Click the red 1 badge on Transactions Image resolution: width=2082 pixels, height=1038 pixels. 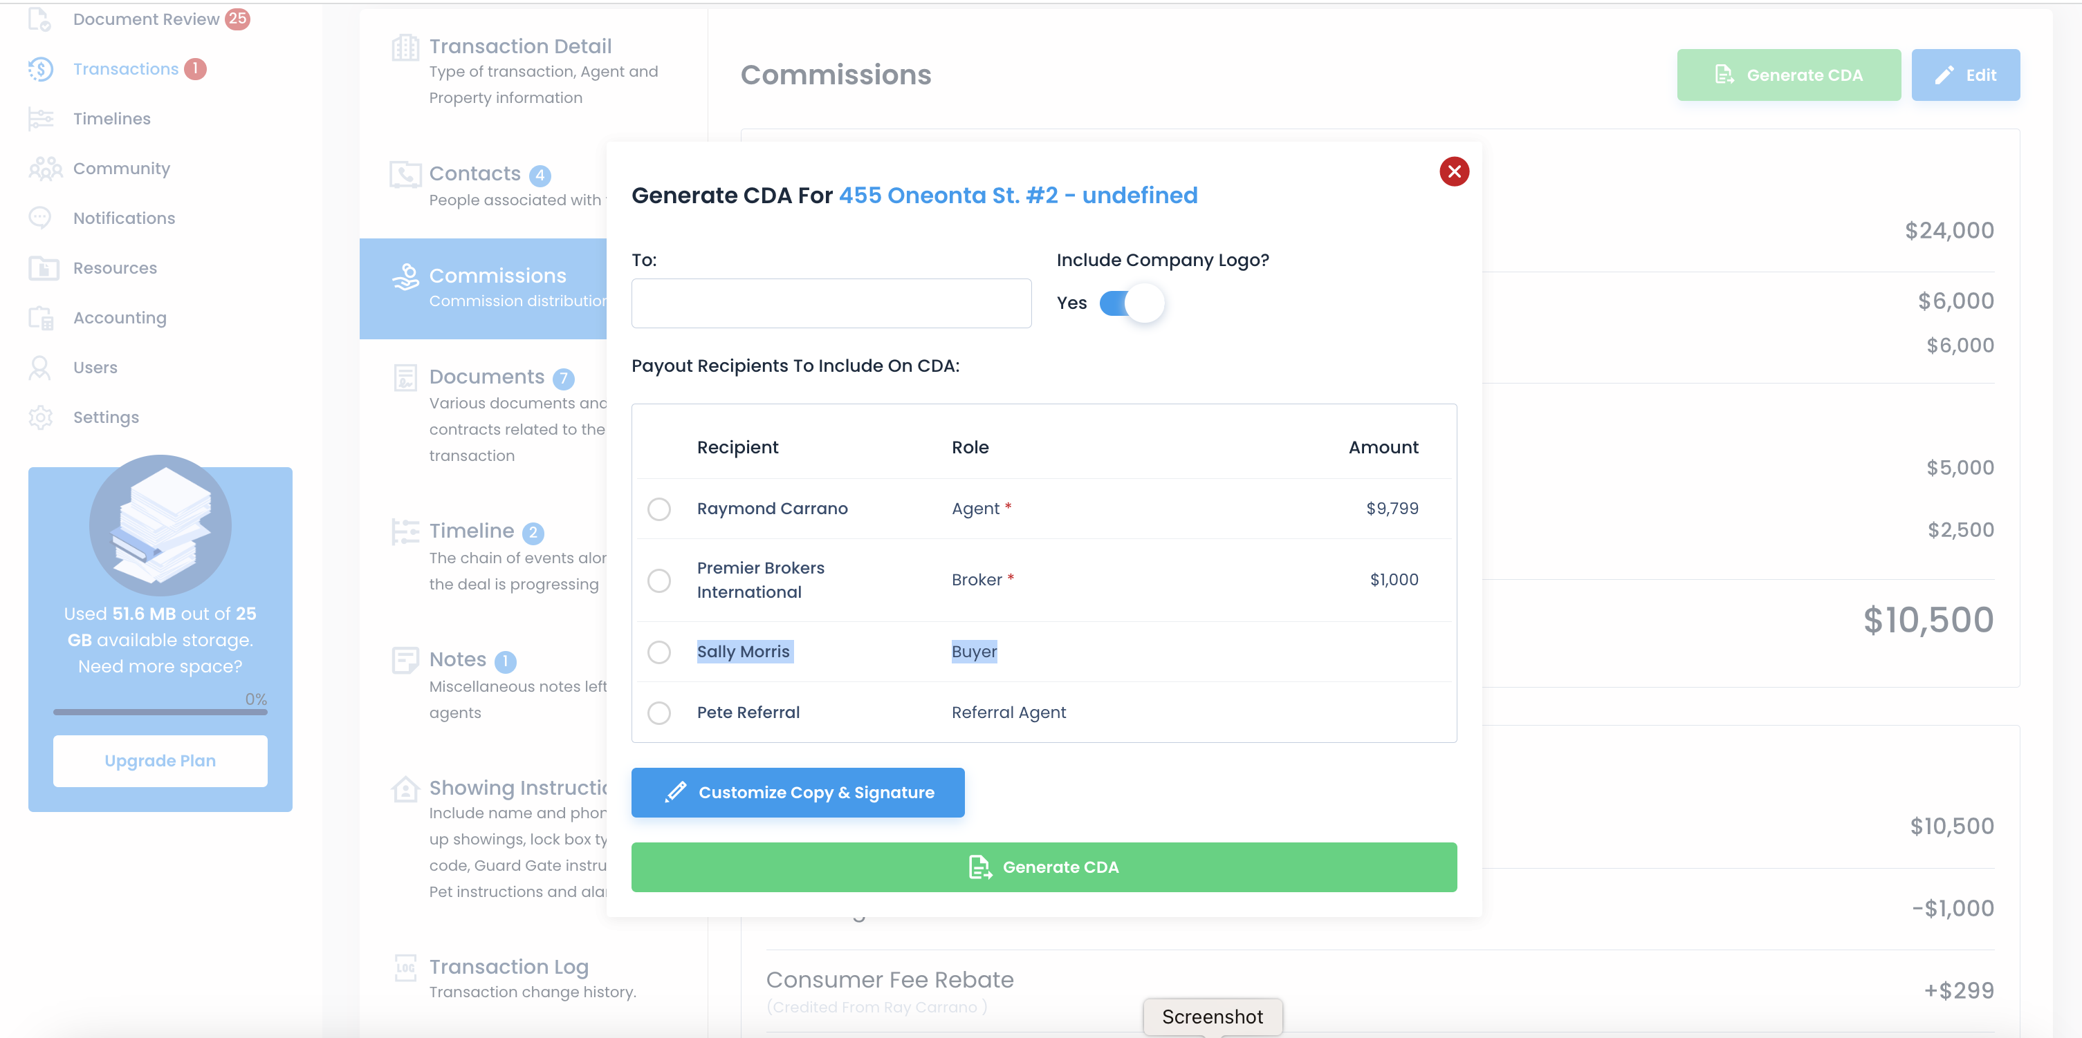[195, 70]
